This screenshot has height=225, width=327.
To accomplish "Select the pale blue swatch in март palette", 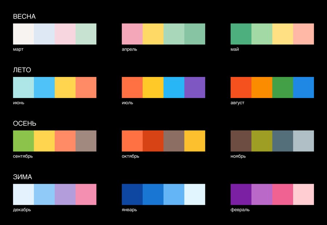I will coord(44,34).
